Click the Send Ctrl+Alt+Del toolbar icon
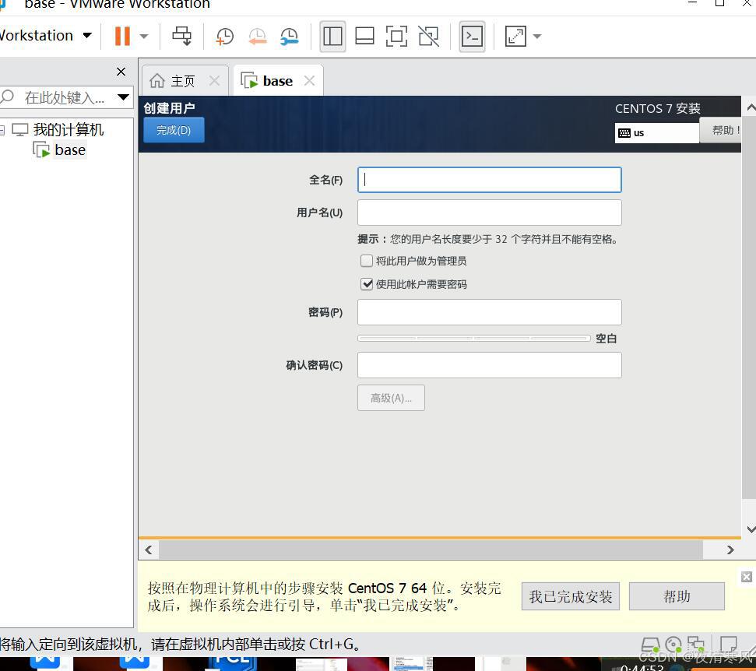The width and height of the screenshot is (756, 671). pyautogui.click(x=181, y=36)
